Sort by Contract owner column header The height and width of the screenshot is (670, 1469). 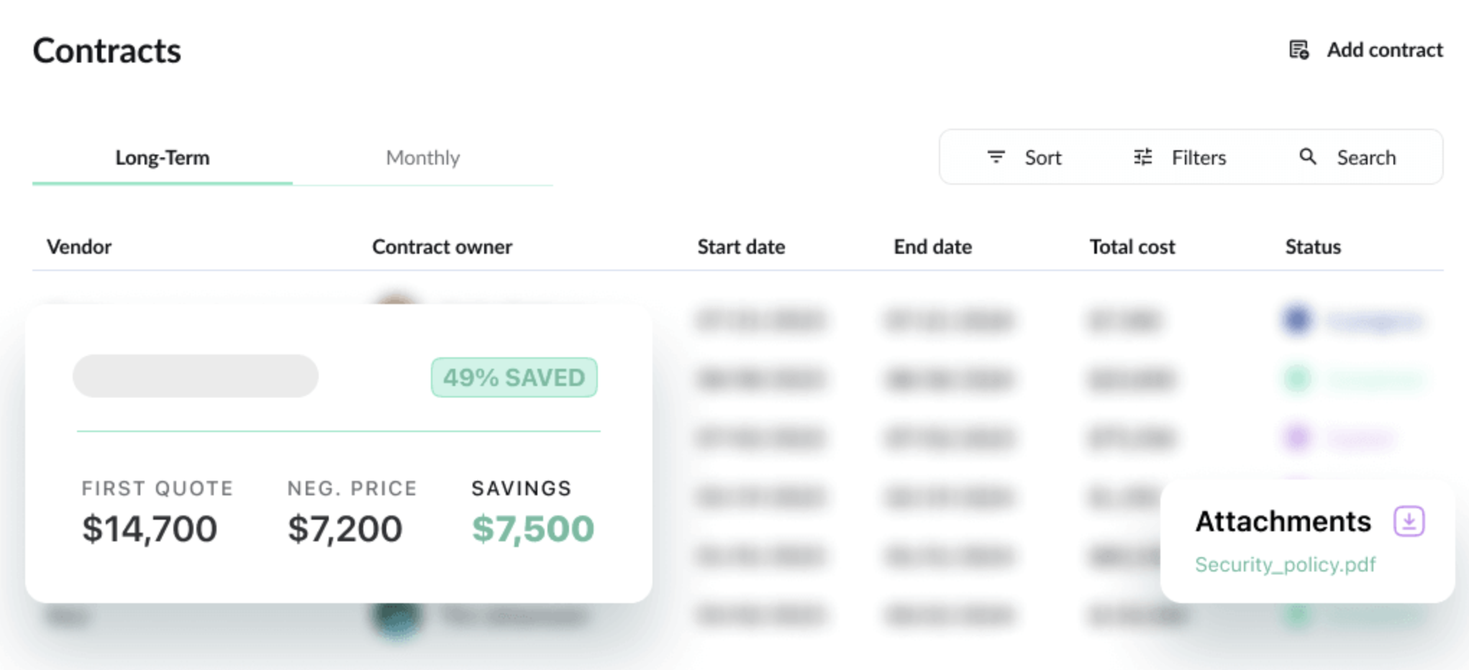pyautogui.click(x=442, y=247)
